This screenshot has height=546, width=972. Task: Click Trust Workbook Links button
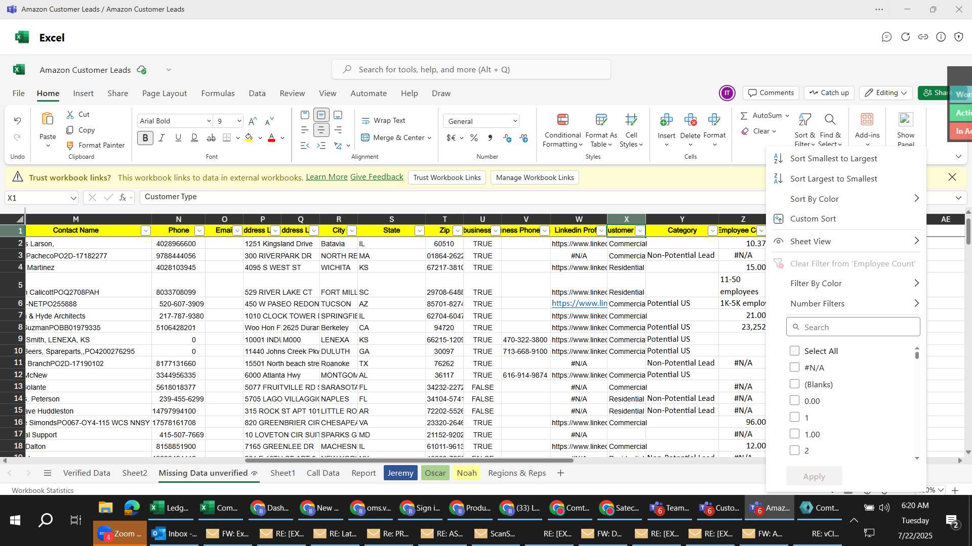click(447, 177)
